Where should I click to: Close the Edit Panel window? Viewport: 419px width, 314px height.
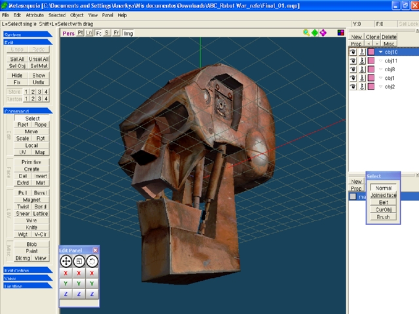coord(95,250)
